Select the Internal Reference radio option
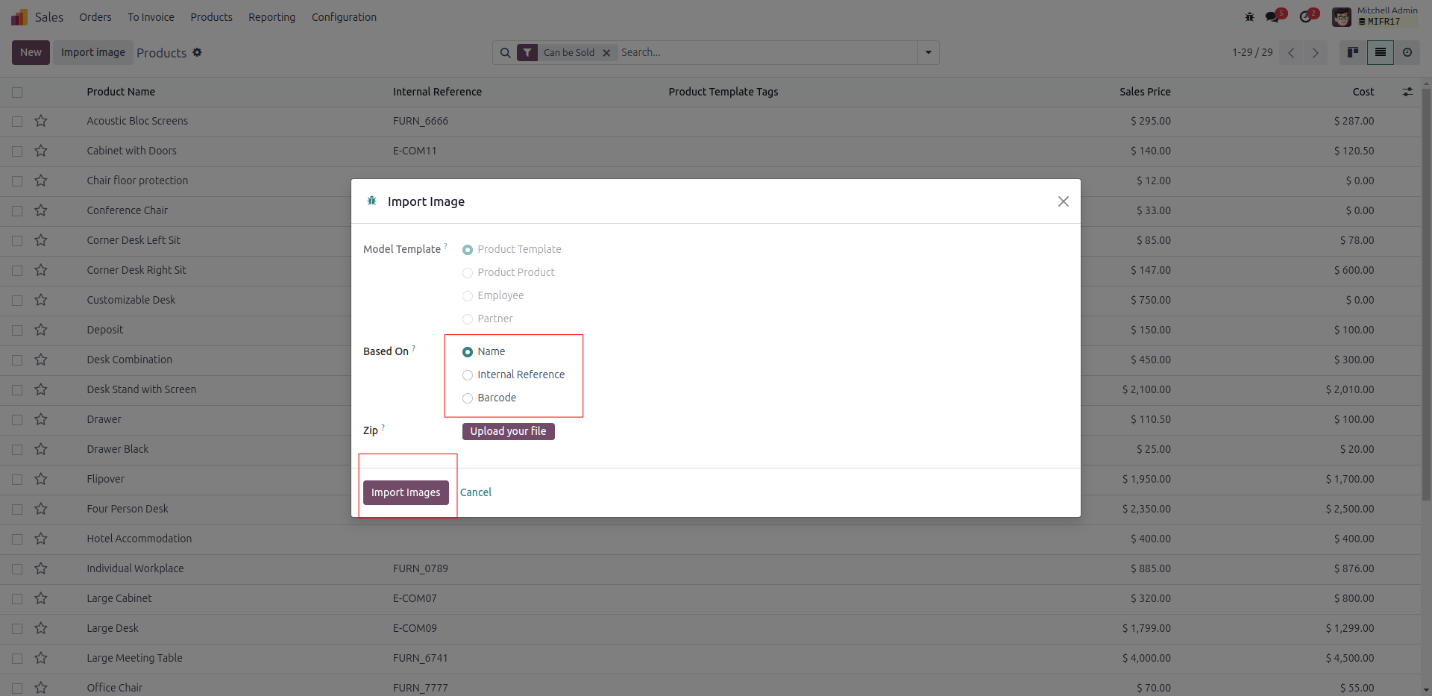Viewport: 1432px width, 696px height. click(x=468, y=375)
